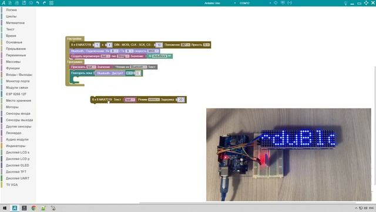Open the String type dropdown in variable block

click(123, 57)
